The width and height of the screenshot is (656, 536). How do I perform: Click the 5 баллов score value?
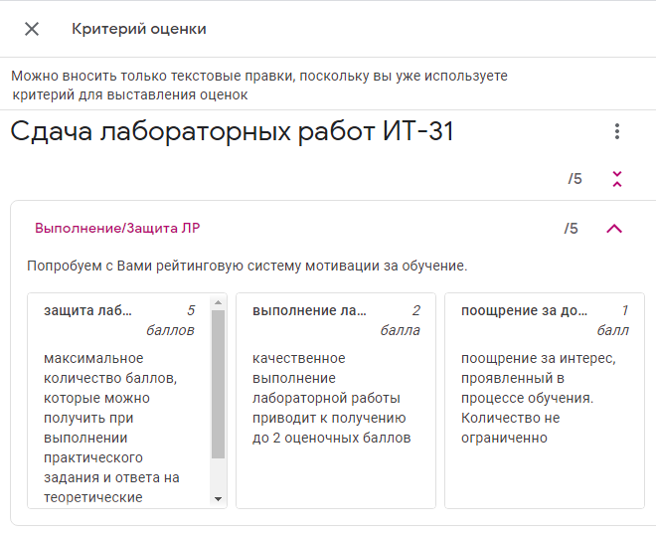[170, 320]
